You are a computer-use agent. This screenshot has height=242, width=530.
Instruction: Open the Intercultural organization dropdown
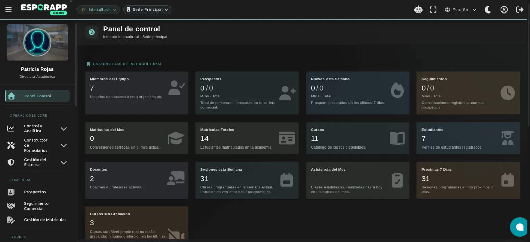pos(98,10)
